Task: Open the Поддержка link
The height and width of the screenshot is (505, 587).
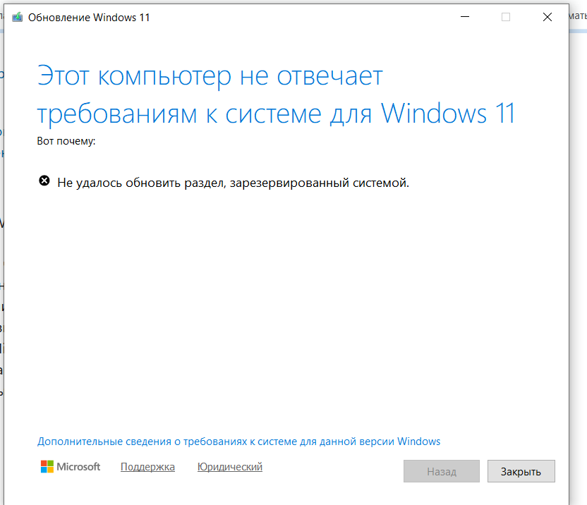Action: click(x=147, y=467)
